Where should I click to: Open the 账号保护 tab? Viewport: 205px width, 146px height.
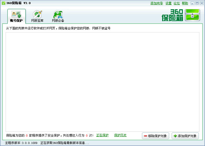(16, 16)
